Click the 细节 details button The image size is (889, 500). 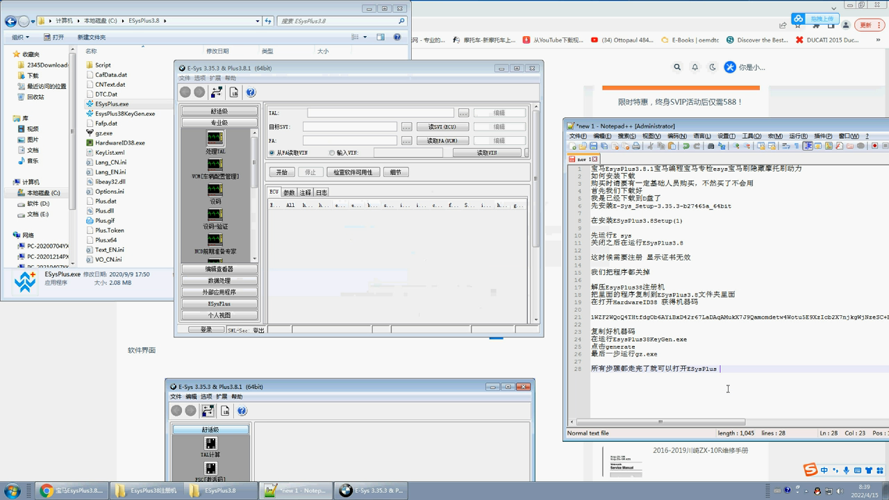coord(395,172)
